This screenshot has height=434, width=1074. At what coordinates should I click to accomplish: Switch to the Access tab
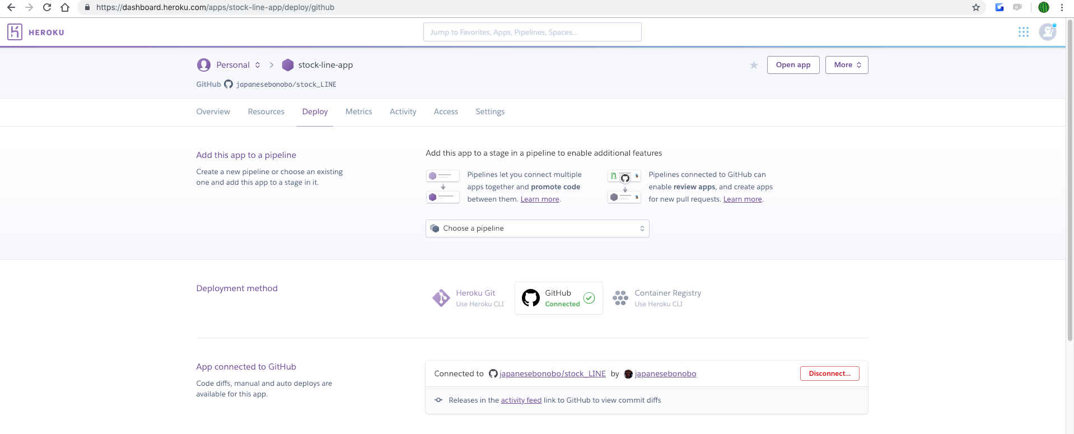(446, 111)
